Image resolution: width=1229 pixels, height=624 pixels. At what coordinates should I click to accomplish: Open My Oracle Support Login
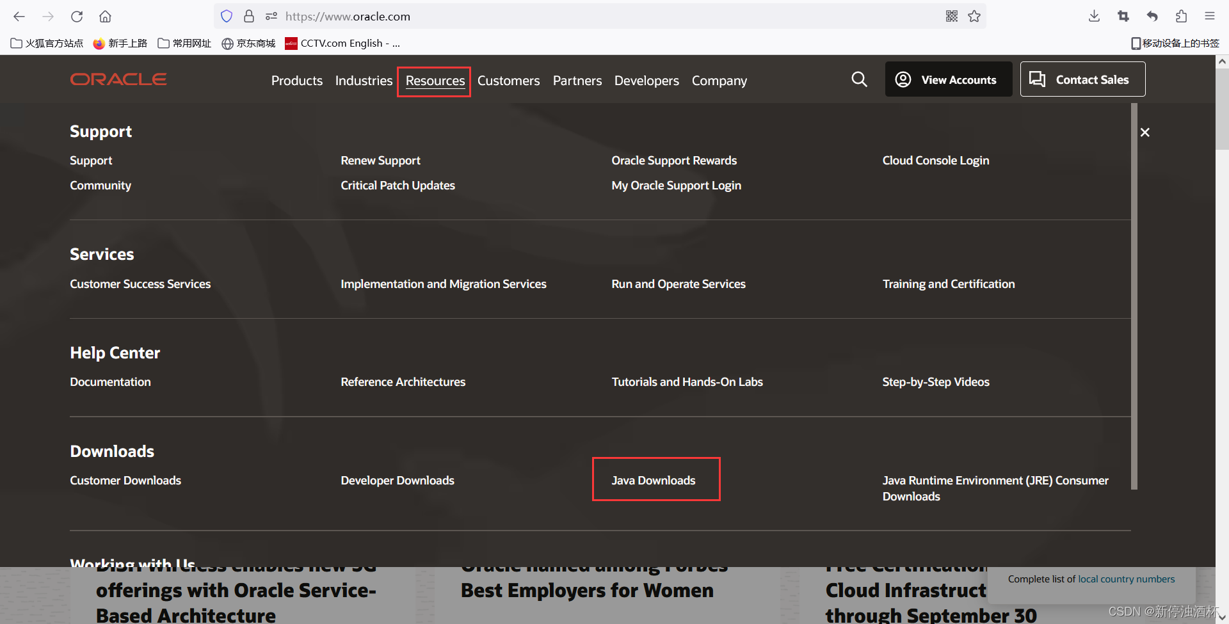(677, 186)
